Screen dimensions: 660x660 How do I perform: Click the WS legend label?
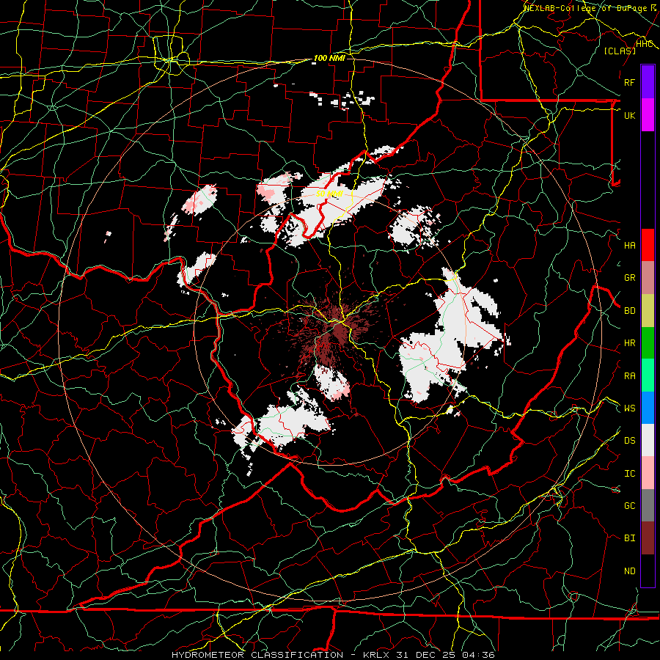[x=629, y=408]
